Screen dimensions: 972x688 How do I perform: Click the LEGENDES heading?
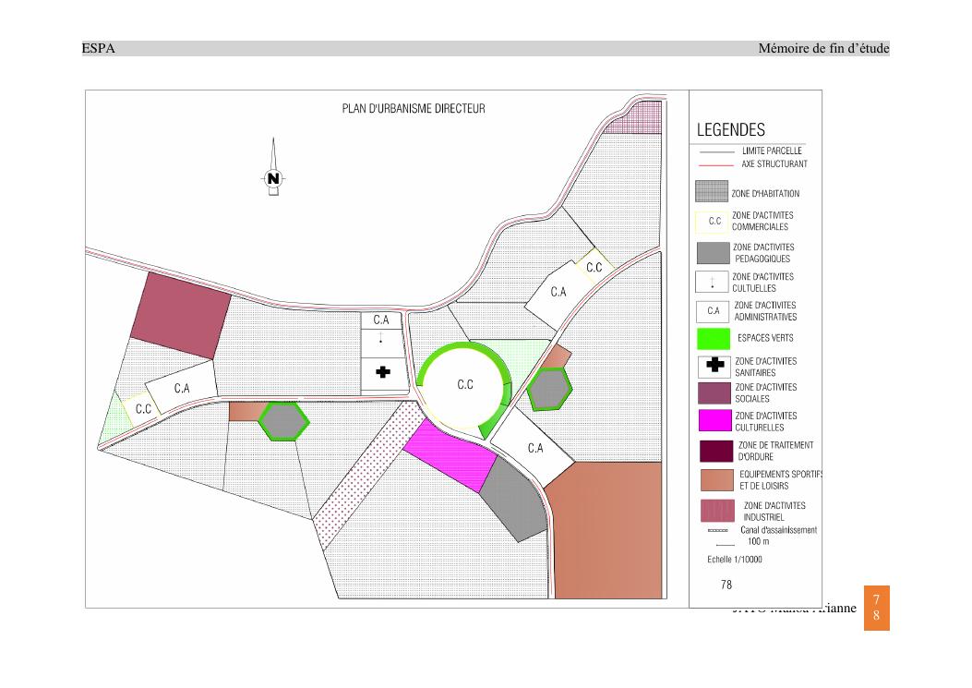(x=730, y=130)
